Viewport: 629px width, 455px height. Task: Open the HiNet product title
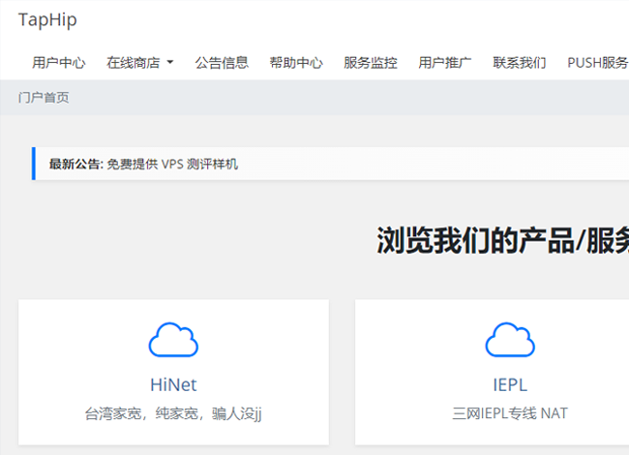pos(173,384)
